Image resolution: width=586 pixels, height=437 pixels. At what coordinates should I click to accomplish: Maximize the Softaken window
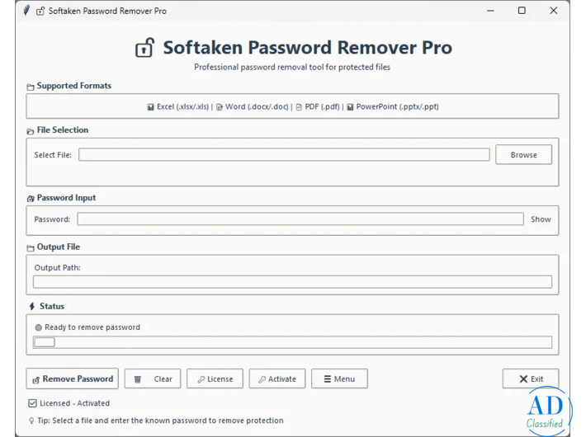522,11
